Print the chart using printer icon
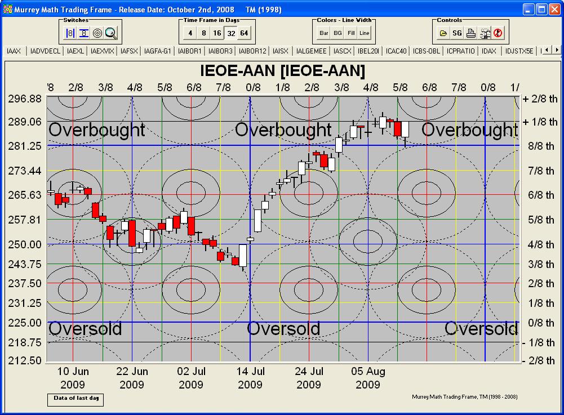This screenshot has height=415, width=564. (471, 33)
